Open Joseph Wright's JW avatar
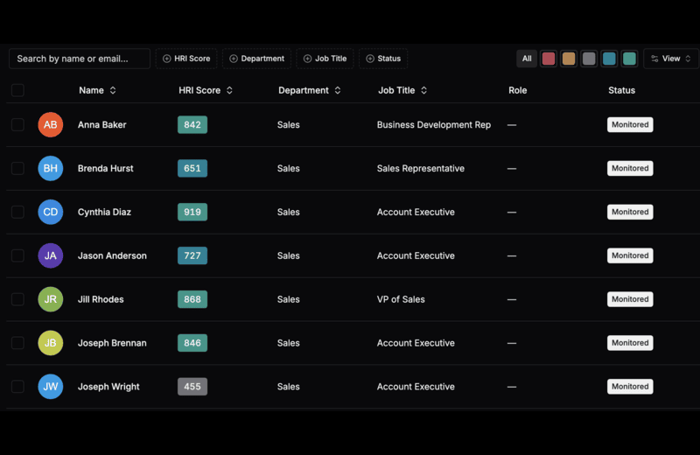The height and width of the screenshot is (455, 700). click(x=51, y=387)
